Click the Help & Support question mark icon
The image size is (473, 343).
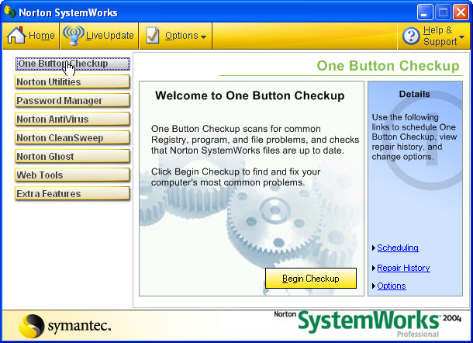411,36
